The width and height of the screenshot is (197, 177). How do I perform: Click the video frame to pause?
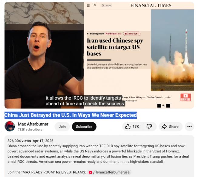(x=99, y=55)
